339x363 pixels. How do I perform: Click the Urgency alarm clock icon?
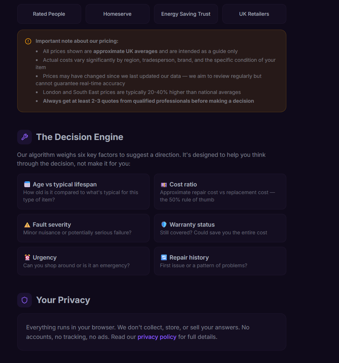[27, 258]
